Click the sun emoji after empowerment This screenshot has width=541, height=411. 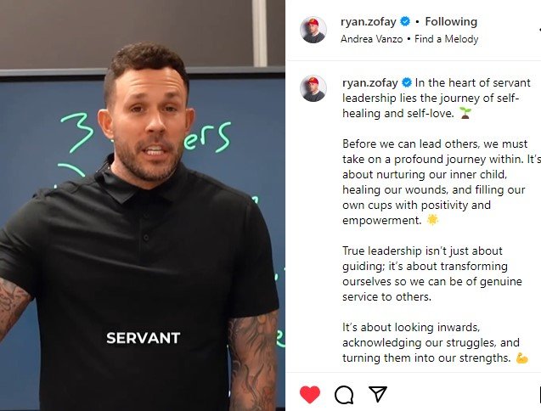tap(432, 220)
